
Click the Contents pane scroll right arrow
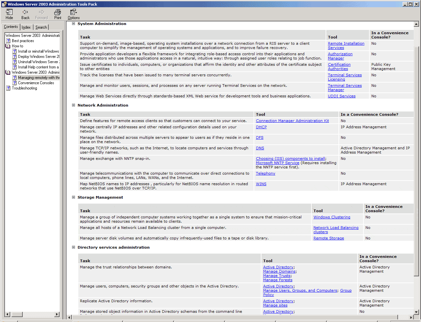57,314
